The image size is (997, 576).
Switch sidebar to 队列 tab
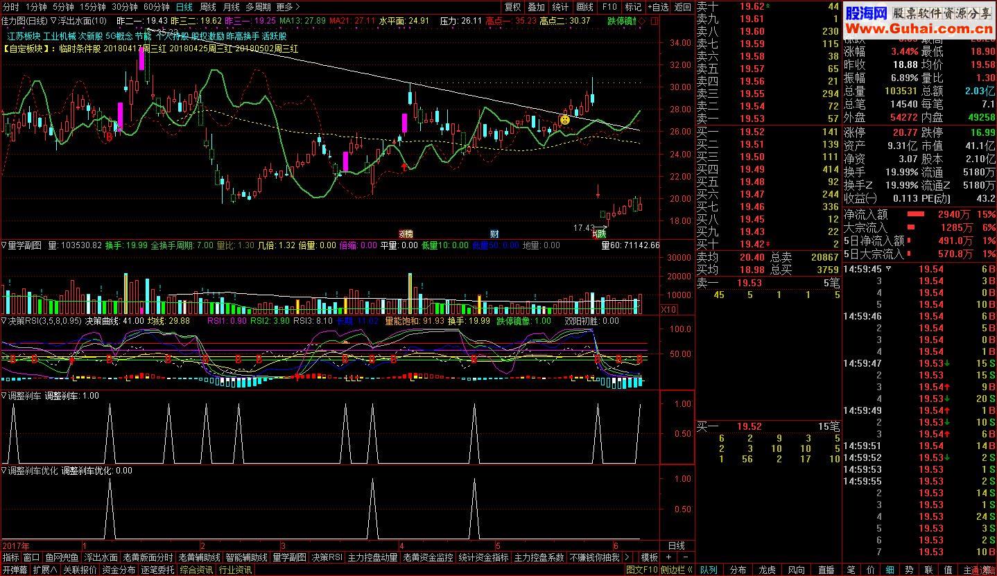pyautogui.click(x=709, y=570)
